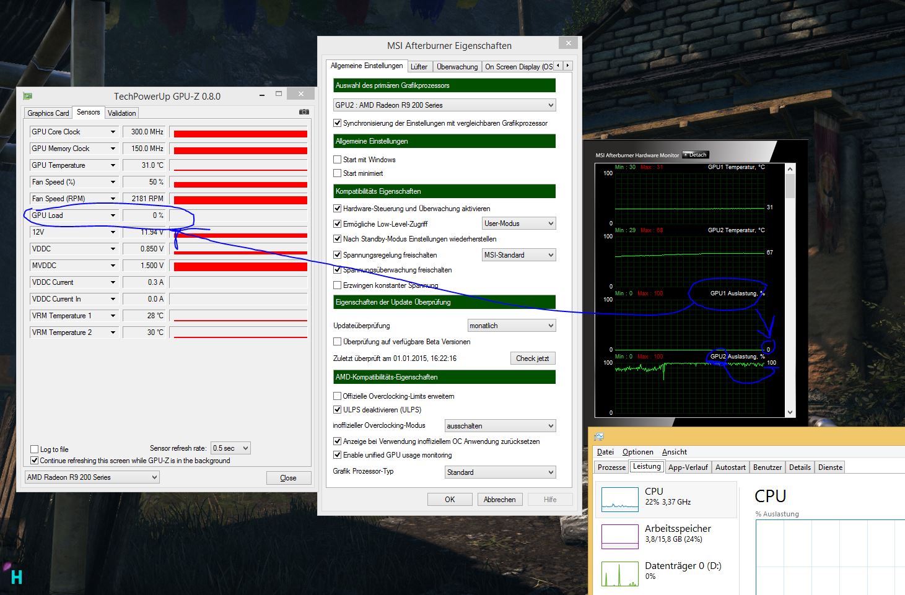Open User-Modus dropdown
This screenshot has height=595, width=905.
tap(519, 224)
